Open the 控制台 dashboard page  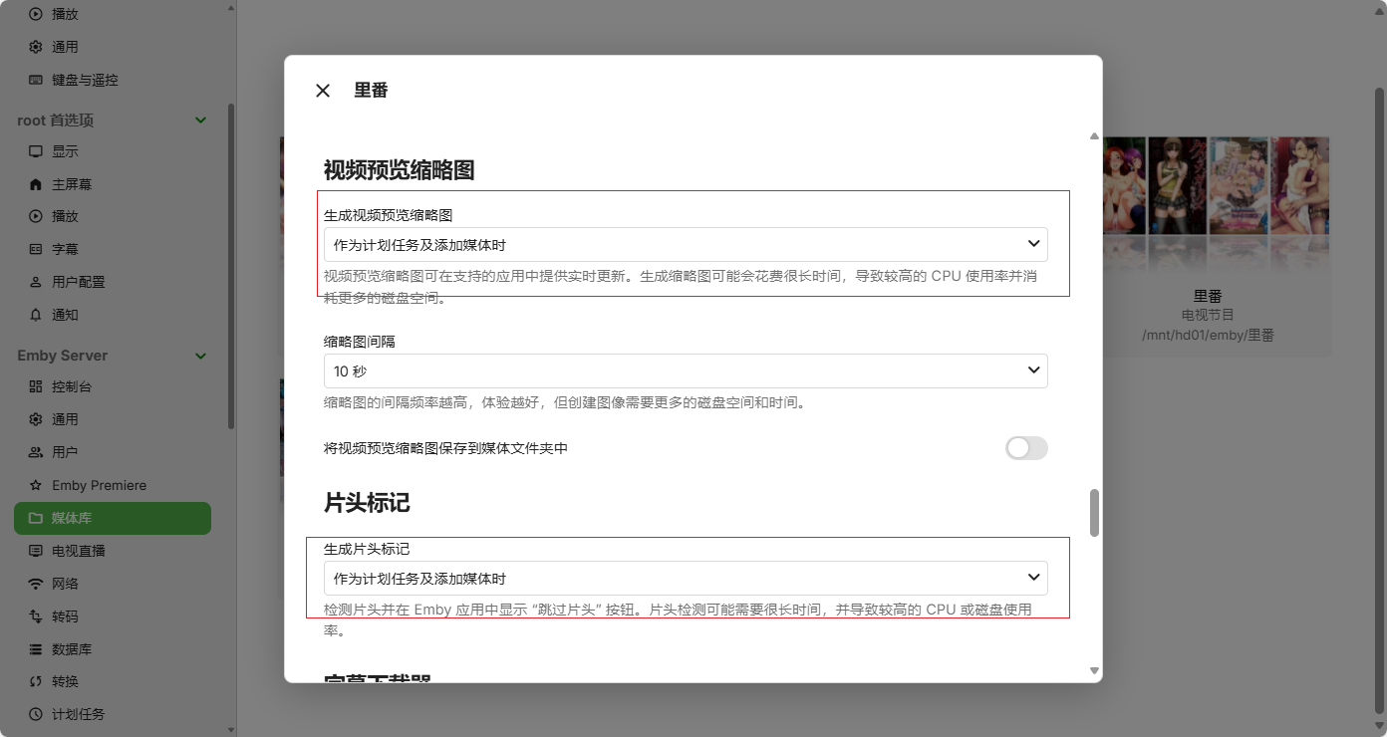[x=113, y=386]
